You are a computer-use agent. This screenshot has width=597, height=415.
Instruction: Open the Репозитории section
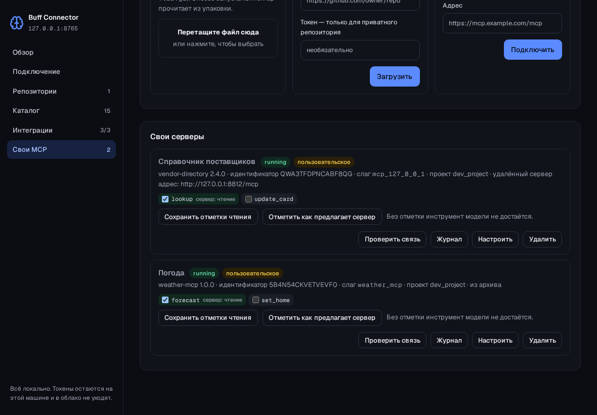coord(61,92)
